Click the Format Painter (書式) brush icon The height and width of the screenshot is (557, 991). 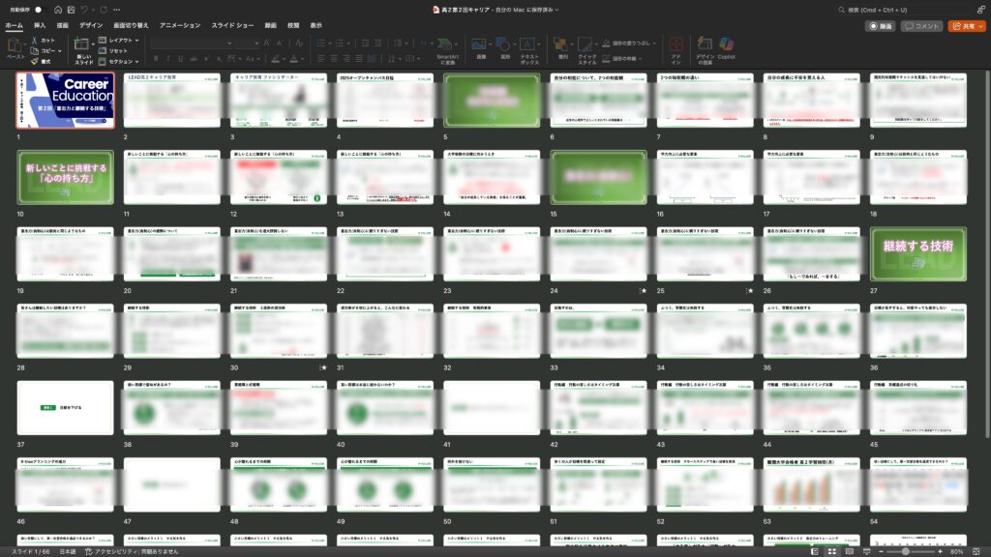click(x=34, y=61)
